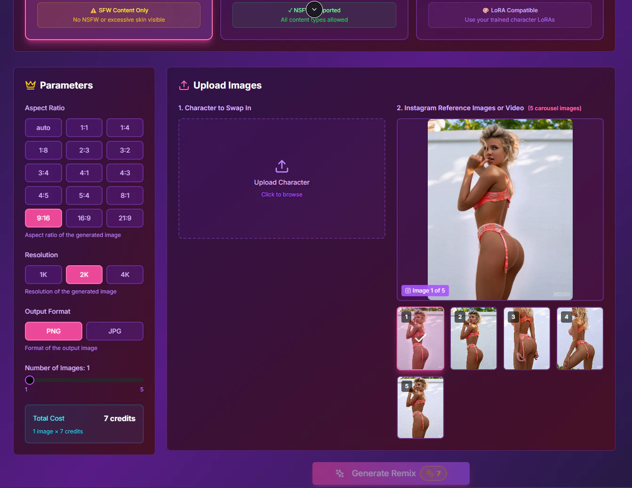
Task: Choose 4K resolution
Action: tap(125, 275)
